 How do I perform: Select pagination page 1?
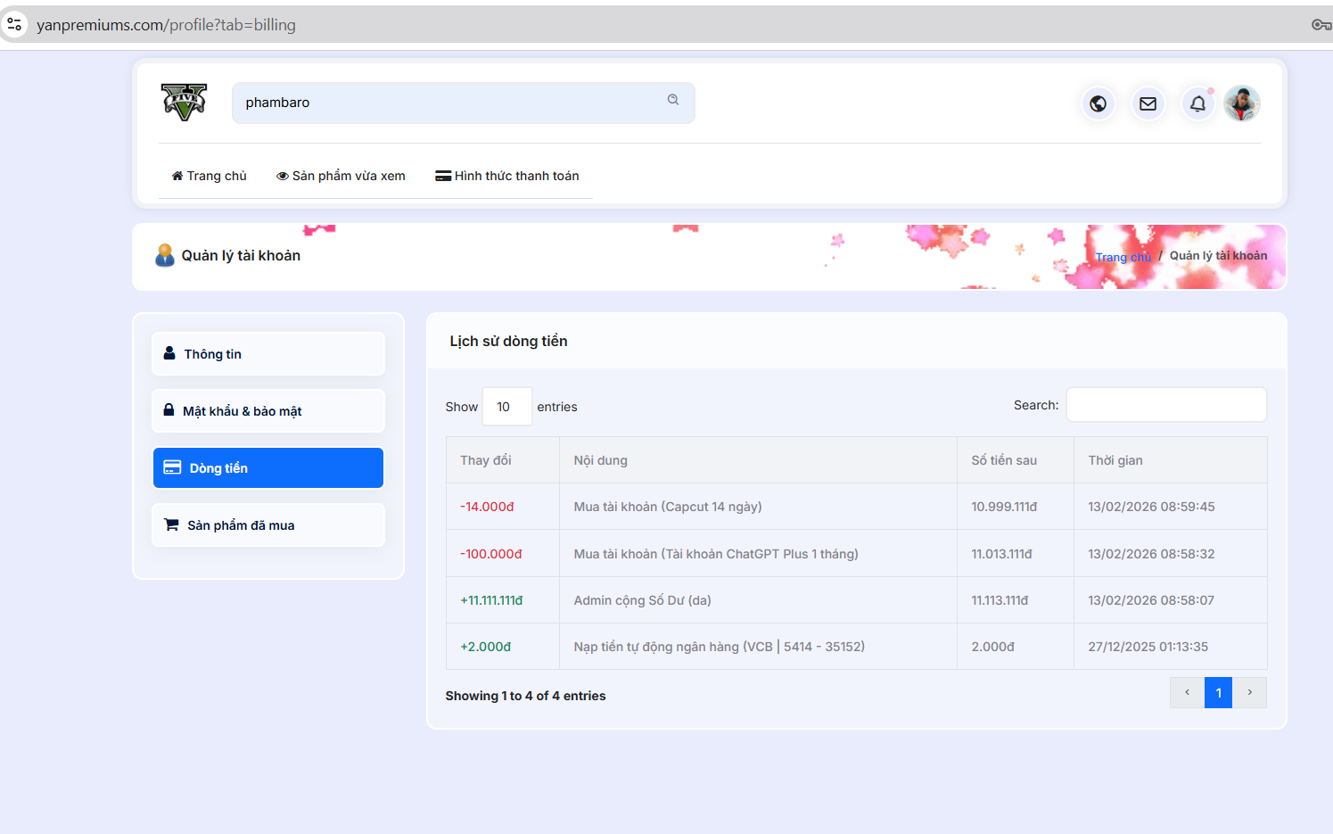pyautogui.click(x=1218, y=692)
